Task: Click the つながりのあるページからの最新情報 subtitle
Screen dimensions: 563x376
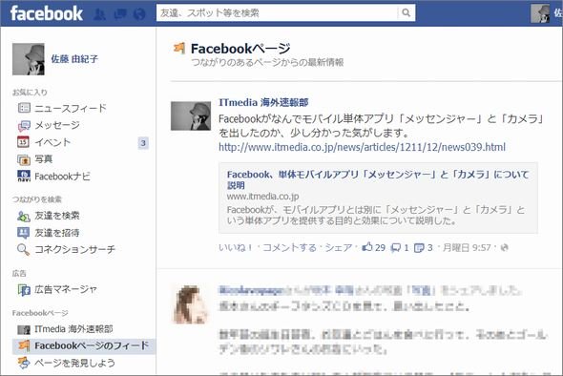Action: tap(267, 62)
